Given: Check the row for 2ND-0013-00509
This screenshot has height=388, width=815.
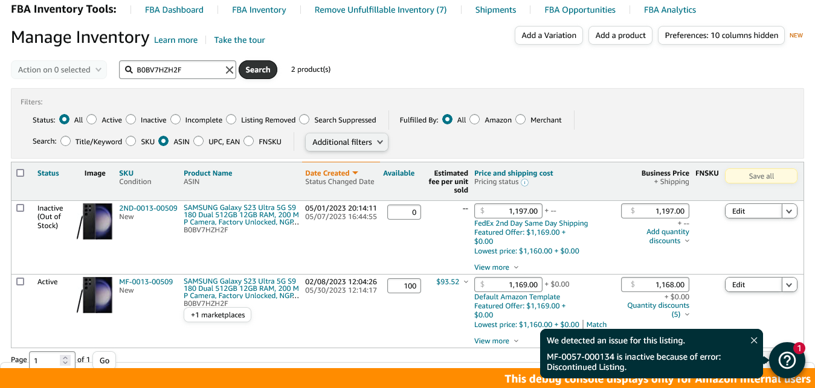Looking at the screenshot, I should click(x=21, y=208).
